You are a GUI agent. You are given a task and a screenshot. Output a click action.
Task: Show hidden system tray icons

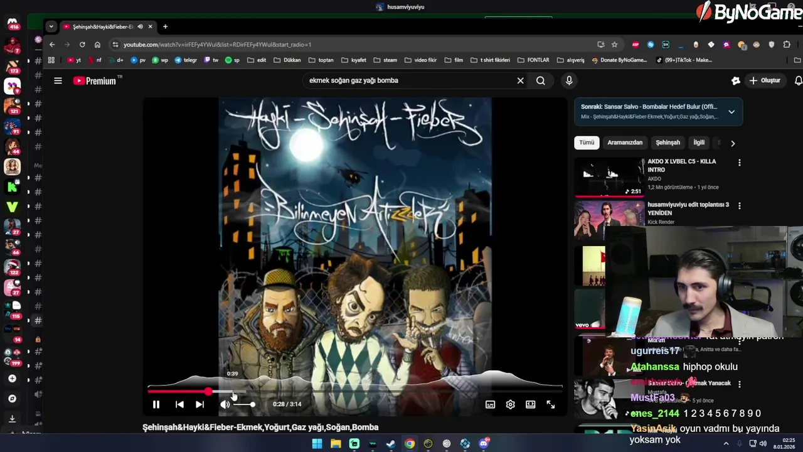pyautogui.click(x=726, y=444)
